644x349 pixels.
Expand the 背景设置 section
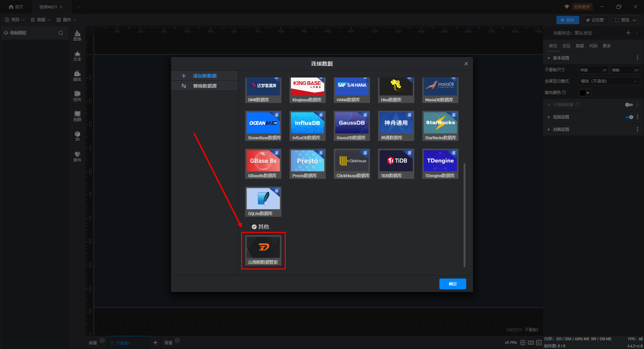pos(549,117)
